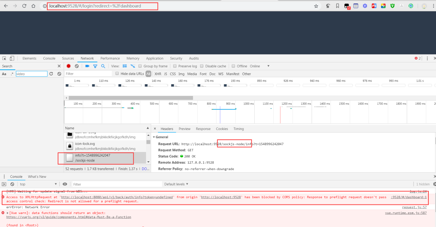Screen dimensions: 436x227
Task: Collapse the General section
Action: pyautogui.click(x=154, y=137)
